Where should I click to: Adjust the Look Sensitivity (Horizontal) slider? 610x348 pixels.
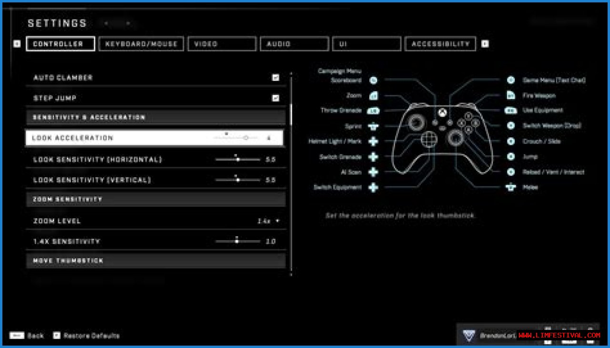238,160
